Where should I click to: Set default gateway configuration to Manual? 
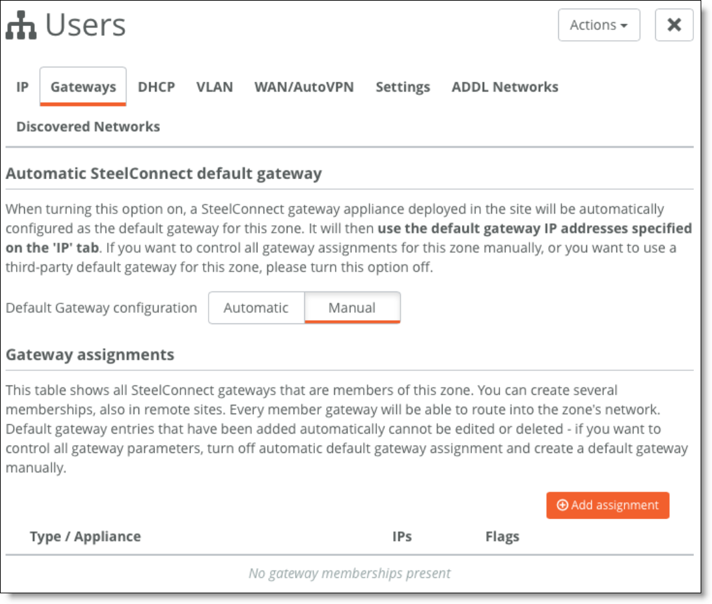[352, 307]
